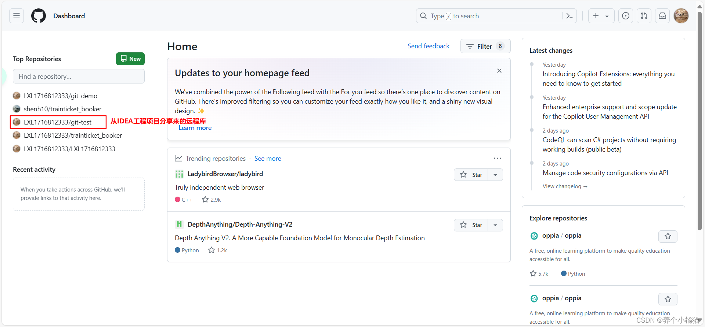Click the Python language label on Depth-Anything-V2
This screenshot has height=327, width=705.
click(x=187, y=250)
